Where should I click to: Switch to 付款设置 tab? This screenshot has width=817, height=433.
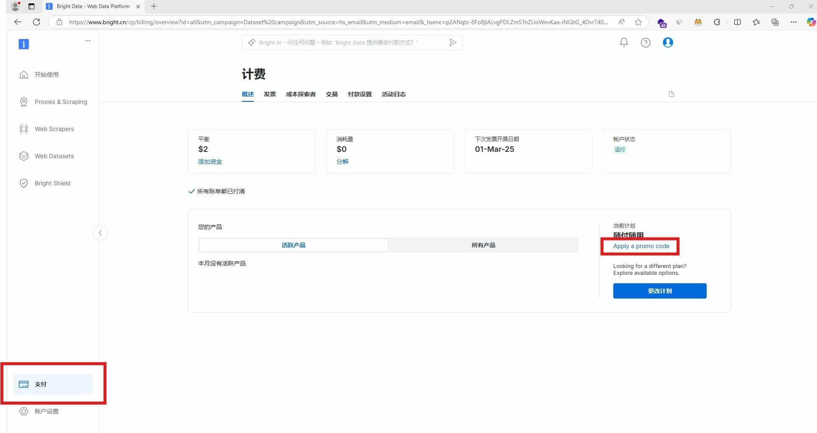pos(360,94)
